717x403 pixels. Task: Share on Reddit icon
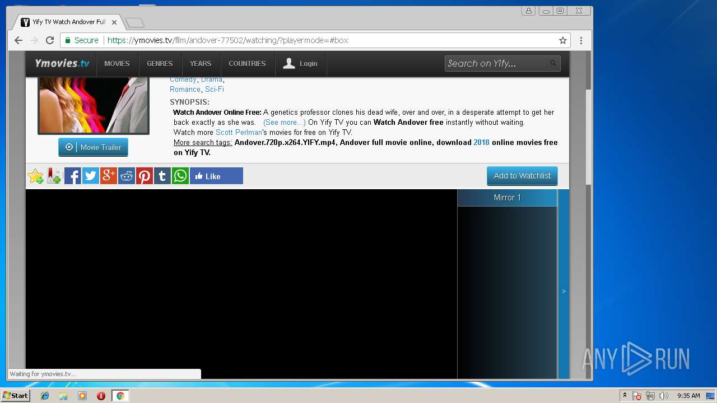[x=127, y=176]
